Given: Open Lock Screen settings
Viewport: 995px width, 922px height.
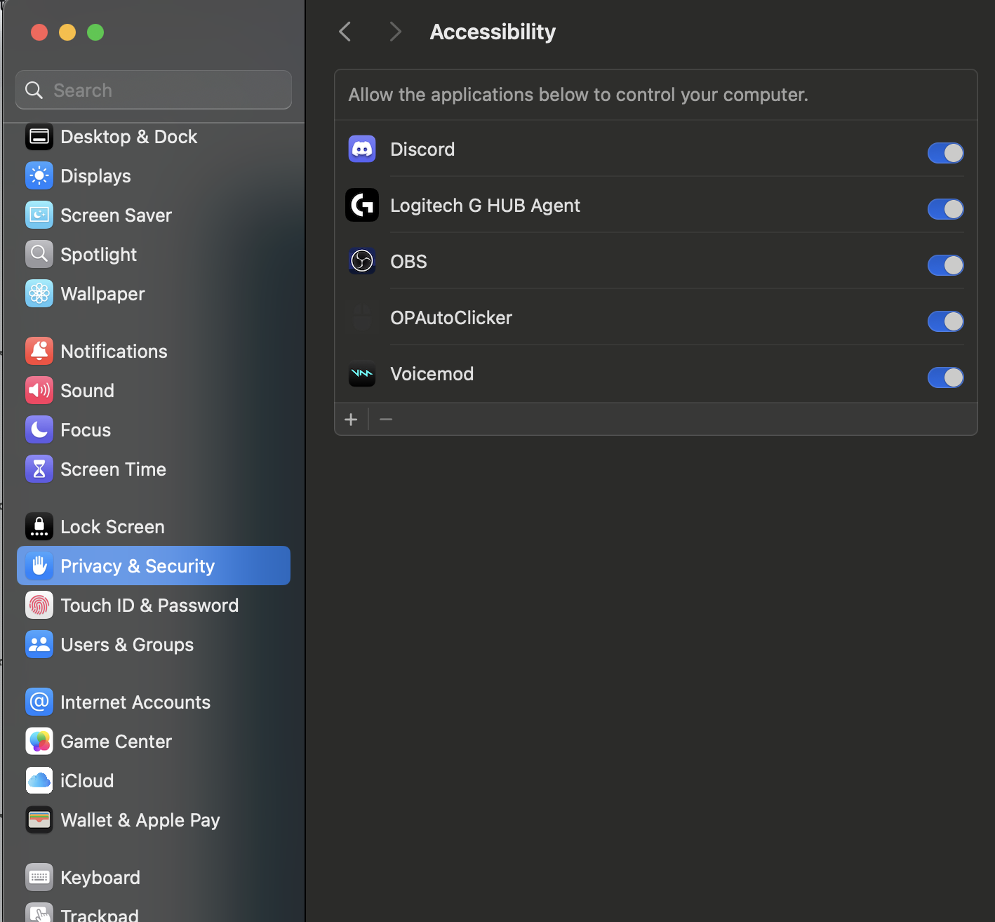Looking at the screenshot, I should (112, 527).
